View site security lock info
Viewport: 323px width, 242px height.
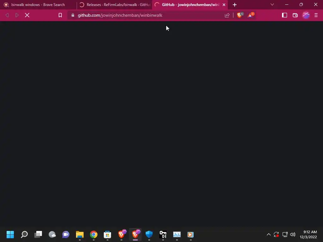[x=73, y=15]
